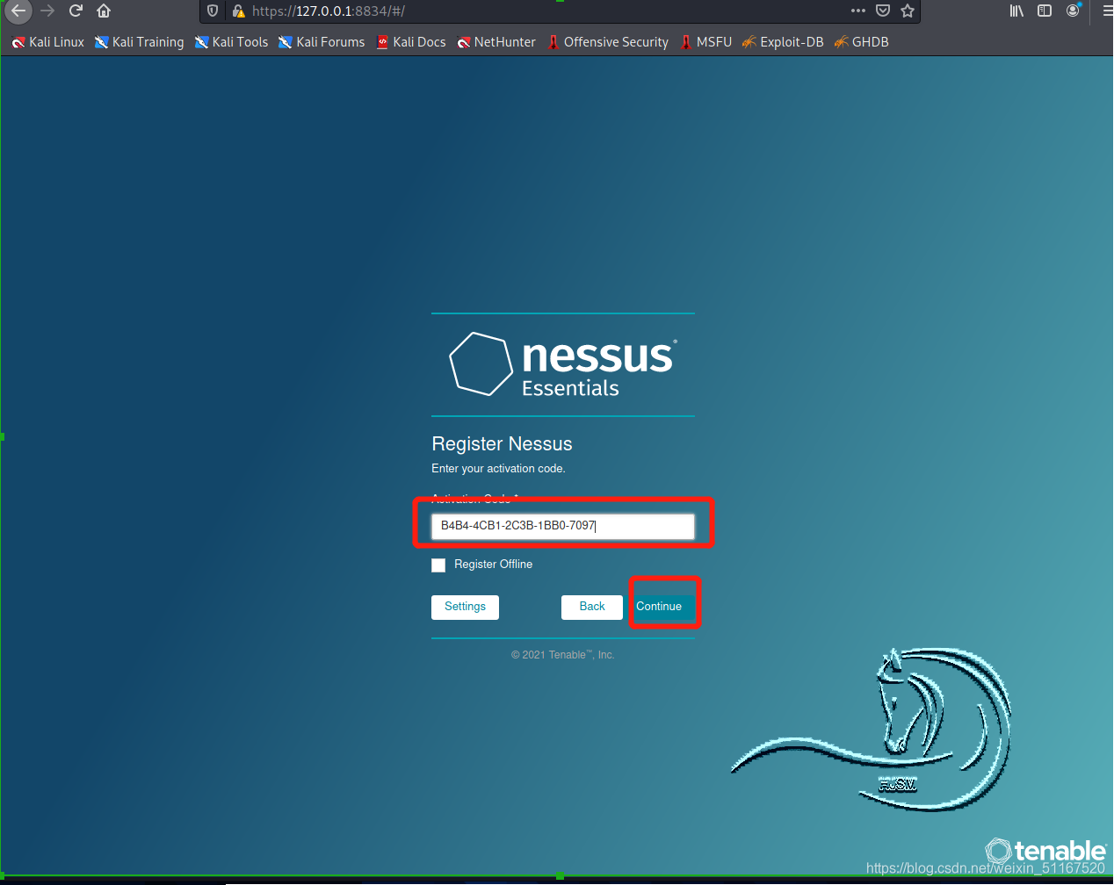
Task: Bookmark this page with the star icon
Action: click(x=908, y=11)
